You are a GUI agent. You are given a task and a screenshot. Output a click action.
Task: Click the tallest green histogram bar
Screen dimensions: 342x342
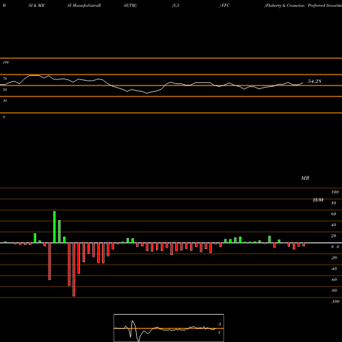coord(55,227)
